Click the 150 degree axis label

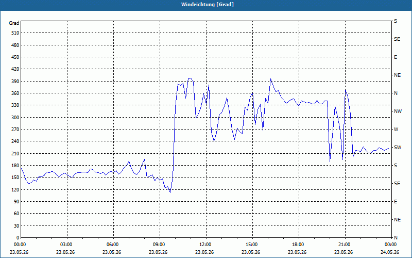click(x=15, y=178)
